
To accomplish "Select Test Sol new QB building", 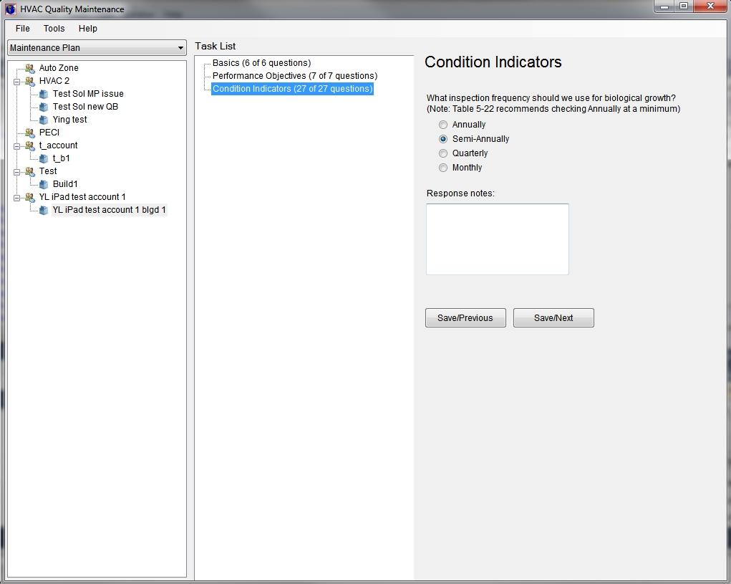I will click(x=85, y=107).
